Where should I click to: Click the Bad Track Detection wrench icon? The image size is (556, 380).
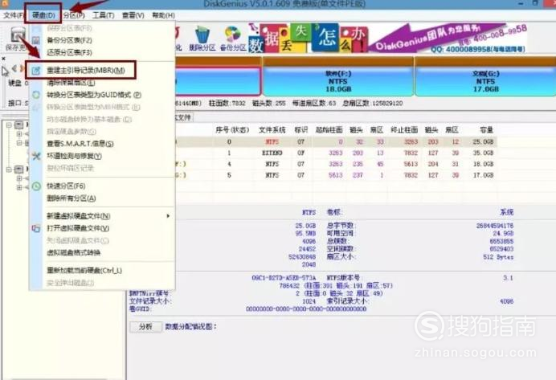coord(36,156)
